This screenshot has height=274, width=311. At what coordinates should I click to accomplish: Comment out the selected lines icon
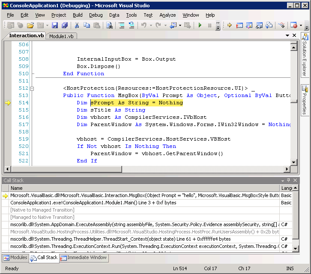[x=122, y=25]
